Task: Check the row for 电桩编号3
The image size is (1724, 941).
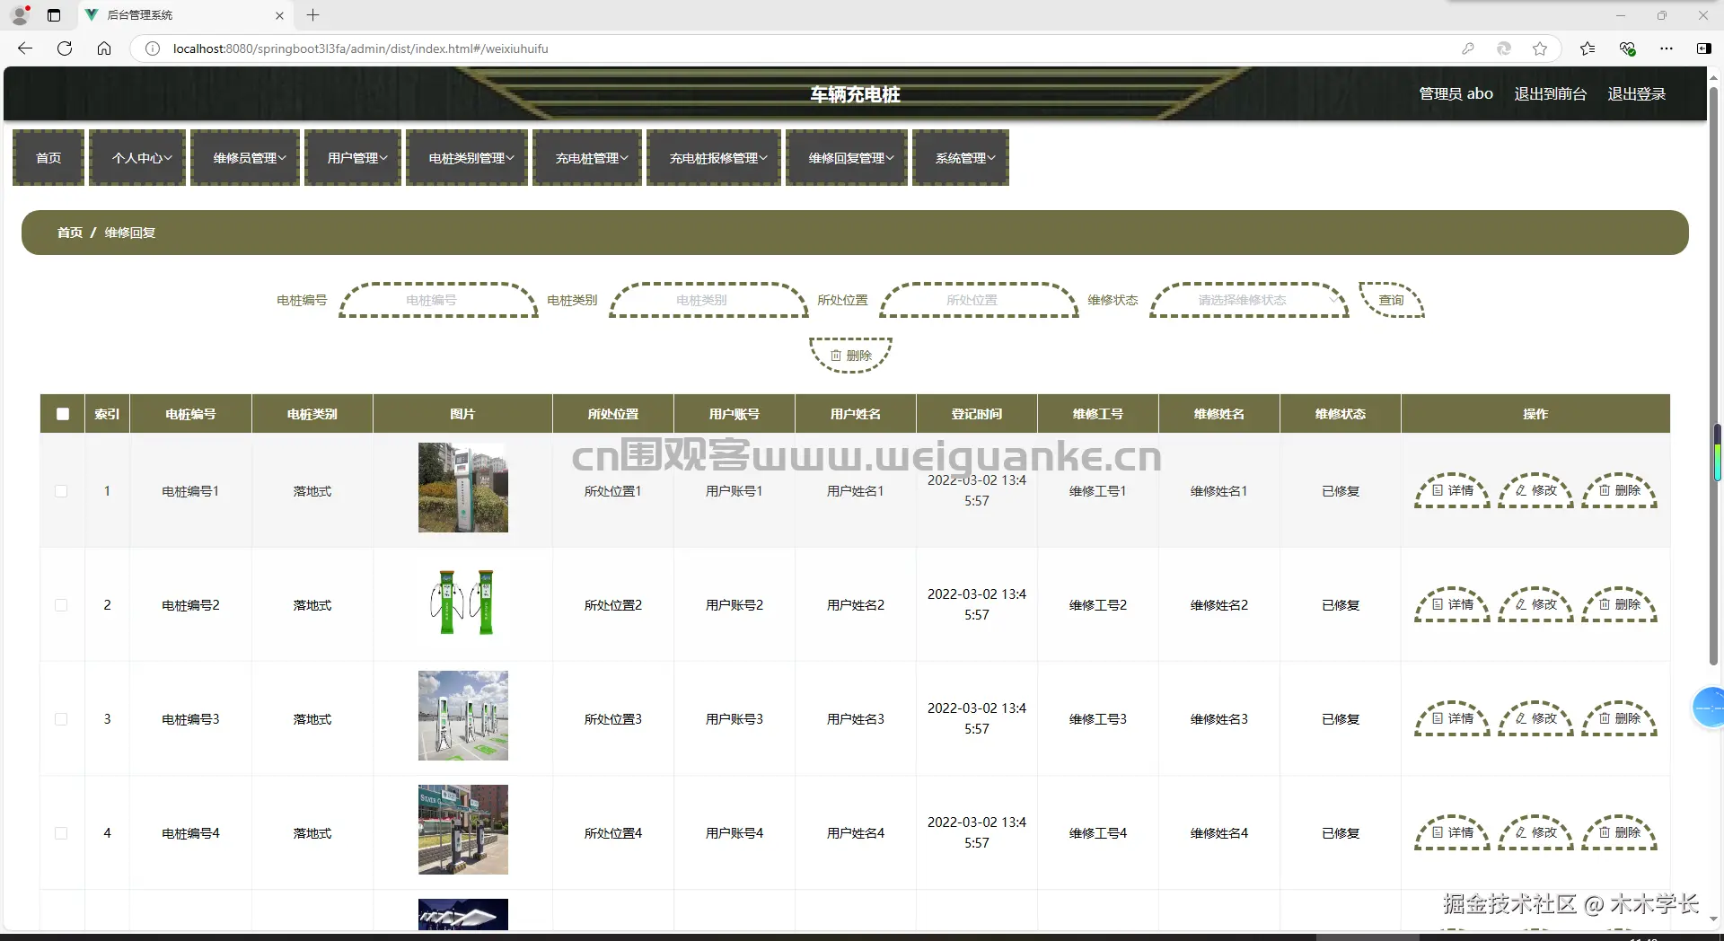Action: point(61,719)
